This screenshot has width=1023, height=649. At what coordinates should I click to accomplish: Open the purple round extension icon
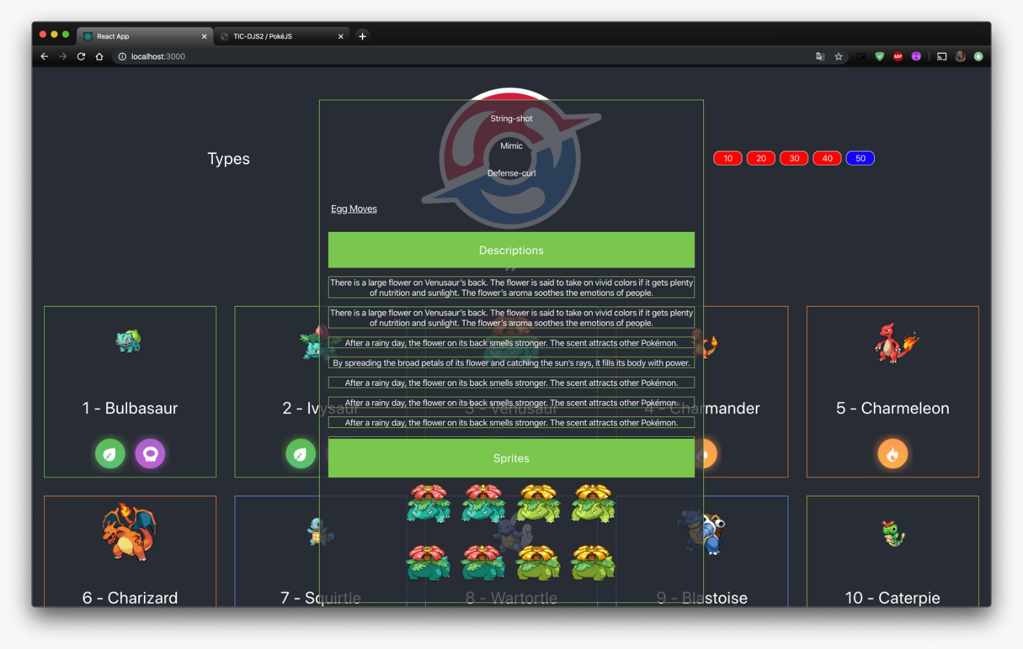916,56
